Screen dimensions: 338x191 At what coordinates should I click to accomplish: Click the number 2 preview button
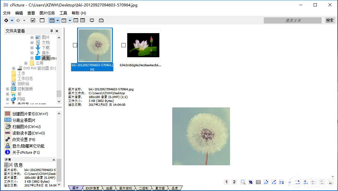(234, 182)
